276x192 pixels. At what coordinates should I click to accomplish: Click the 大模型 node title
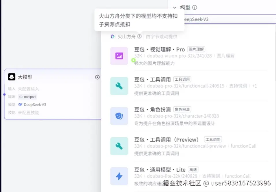pyautogui.click(x=25, y=77)
